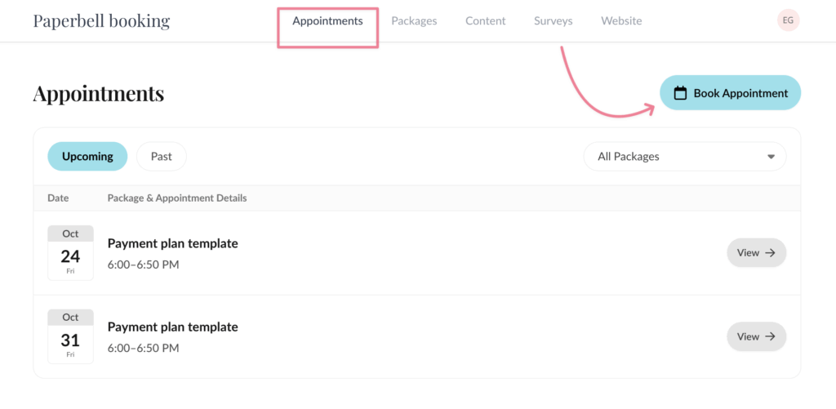This screenshot has height=409, width=836.
Task: Open the All Packages dropdown
Action: tap(684, 156)
